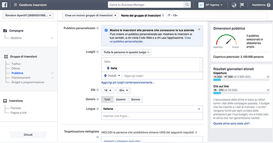Click the Chiudi button
The height and width of the screenshot is (143, 273).
click(x=28, y=135)
